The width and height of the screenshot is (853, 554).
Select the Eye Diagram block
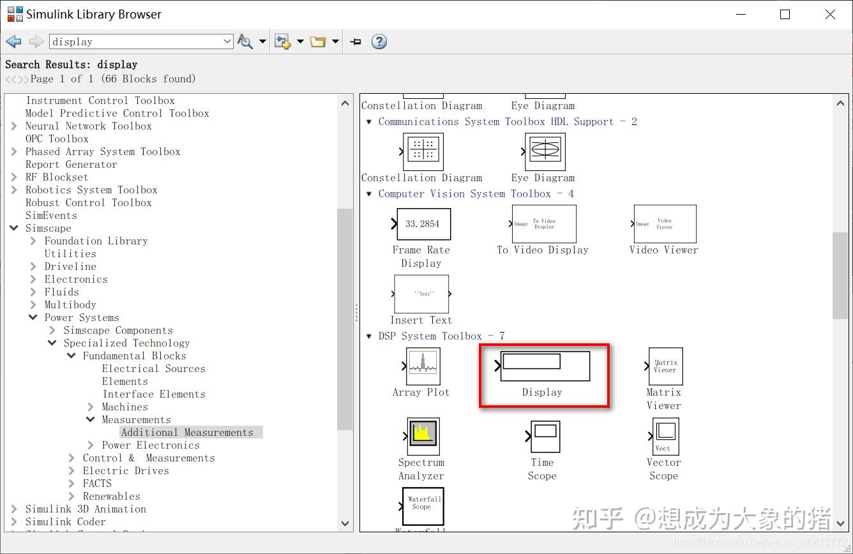click(542, 152)
